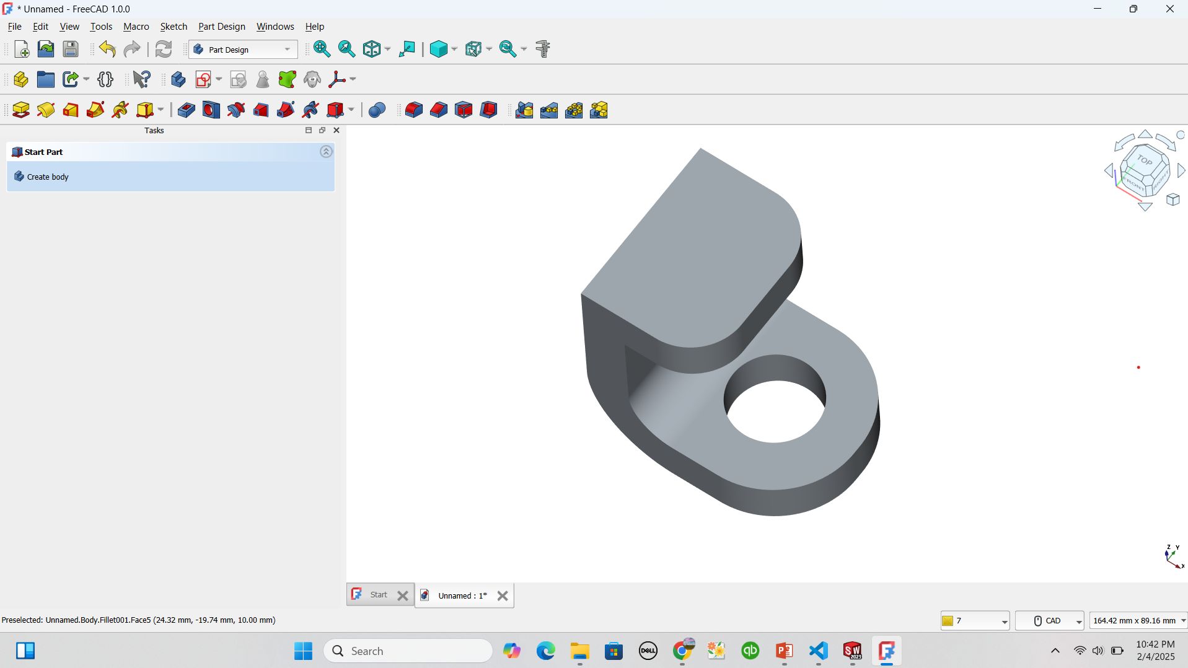Open the Edit menu
The image size is (1188, 668).
pos(40,27)
